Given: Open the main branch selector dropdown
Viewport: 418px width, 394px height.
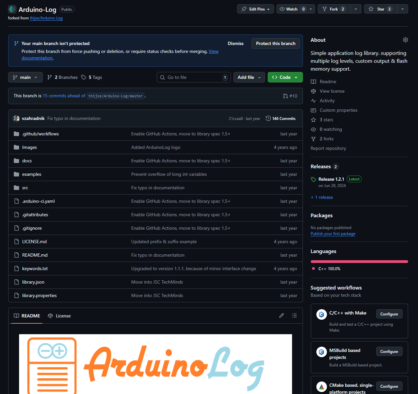Looking at the screenshot, I should (x=25, y=77).
